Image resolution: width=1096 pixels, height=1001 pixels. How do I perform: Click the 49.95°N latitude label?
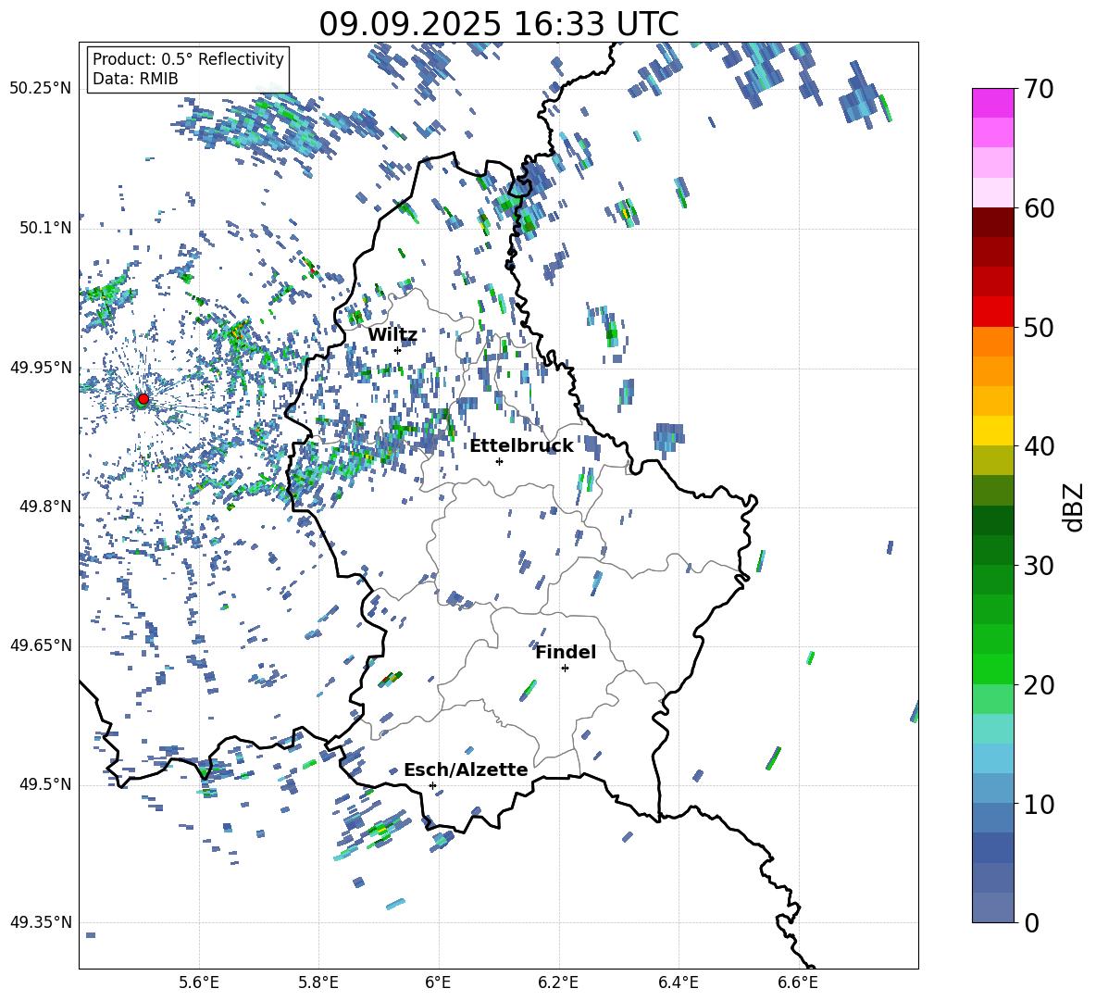click(41, 367)
